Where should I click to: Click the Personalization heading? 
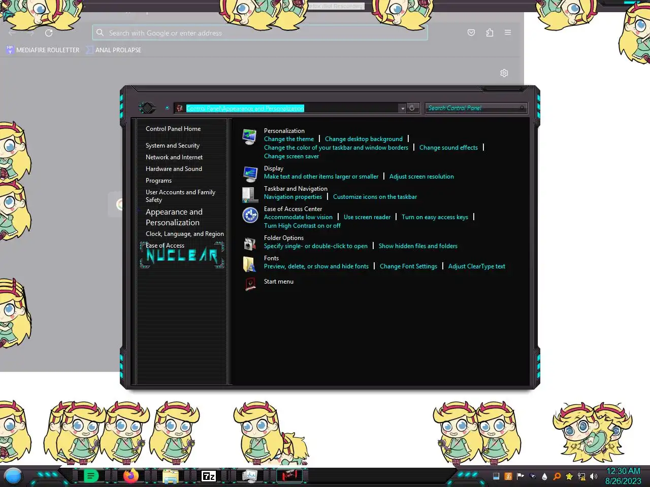284,131
